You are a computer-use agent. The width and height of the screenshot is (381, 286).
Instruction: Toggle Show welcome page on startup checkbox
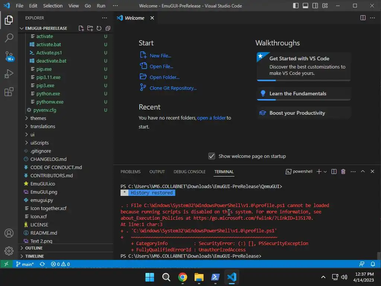[212, 156]
